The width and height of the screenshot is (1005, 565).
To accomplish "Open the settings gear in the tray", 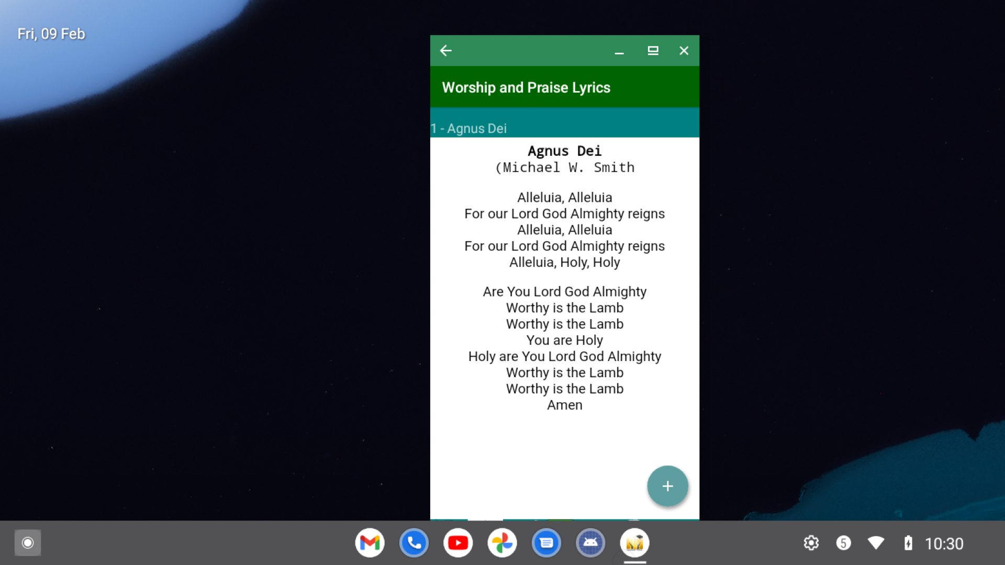I will [811, 543].
